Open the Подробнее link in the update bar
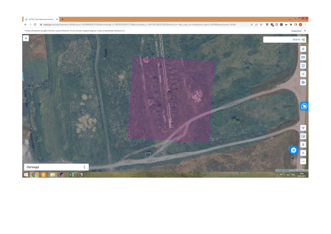 [x=296, y=31]
